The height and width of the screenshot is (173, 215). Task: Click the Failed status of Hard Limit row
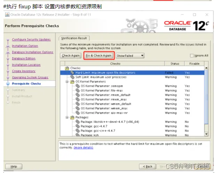169,73
